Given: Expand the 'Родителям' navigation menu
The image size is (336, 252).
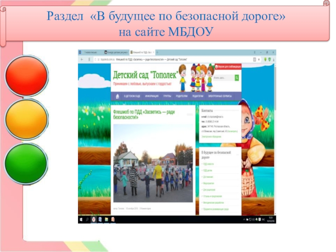Looking at the screenshot, I should pos(182,96).
